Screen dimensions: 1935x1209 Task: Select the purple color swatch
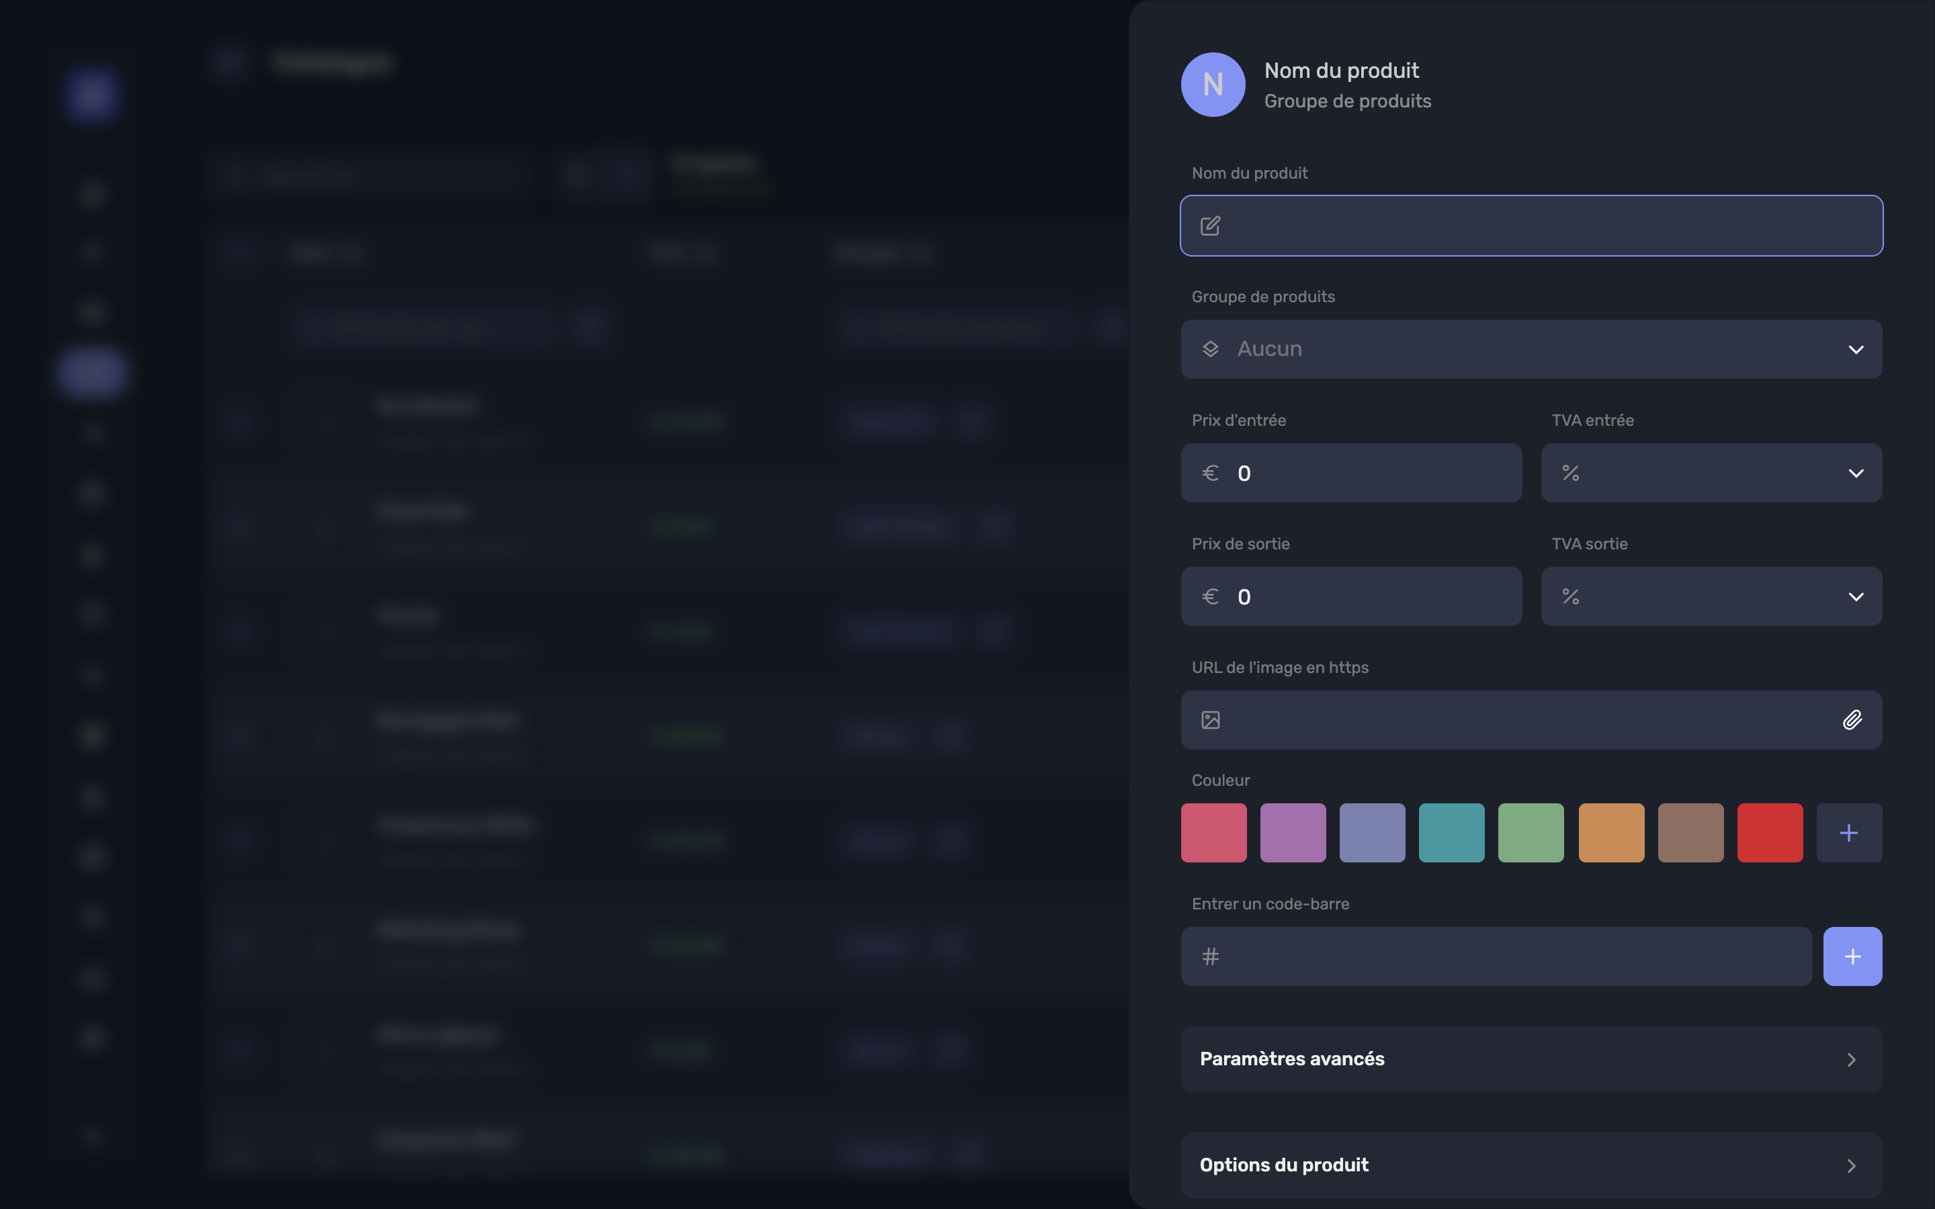coord(1293,832)
